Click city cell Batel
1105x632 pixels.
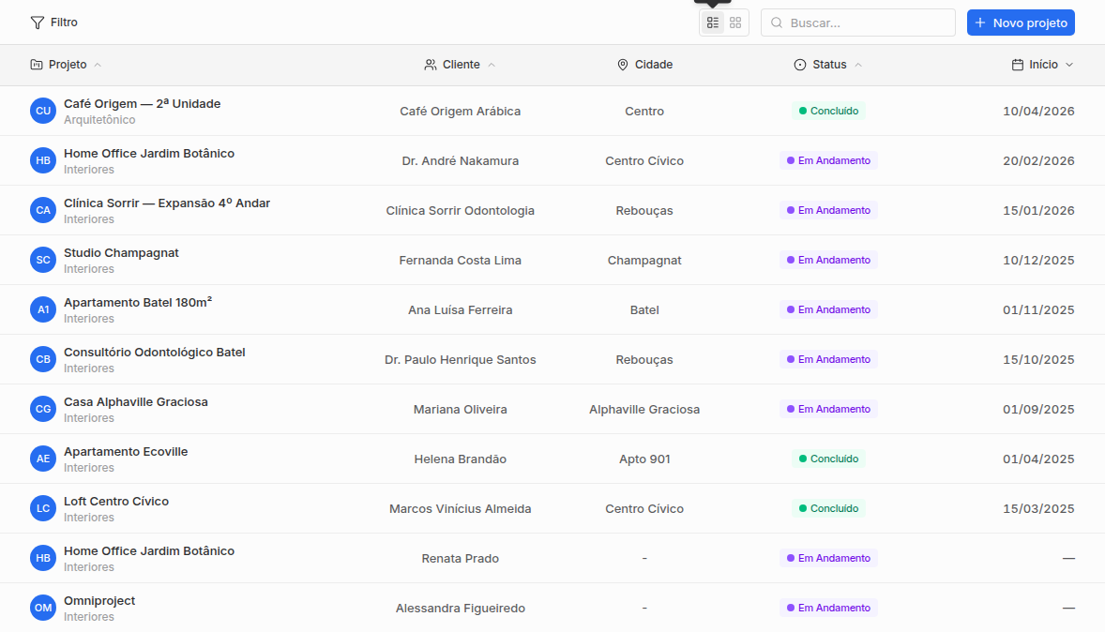(644, 309)
